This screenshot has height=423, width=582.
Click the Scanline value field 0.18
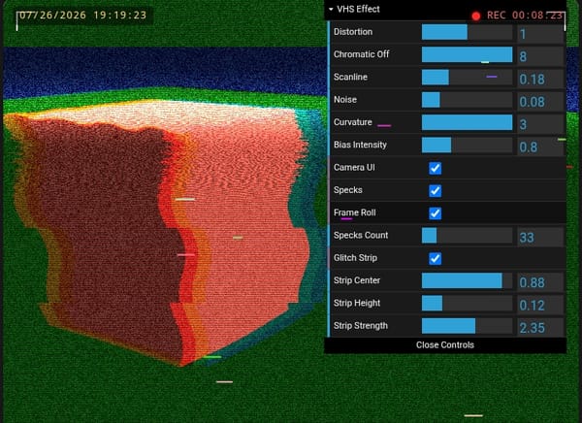pos(540,79)
